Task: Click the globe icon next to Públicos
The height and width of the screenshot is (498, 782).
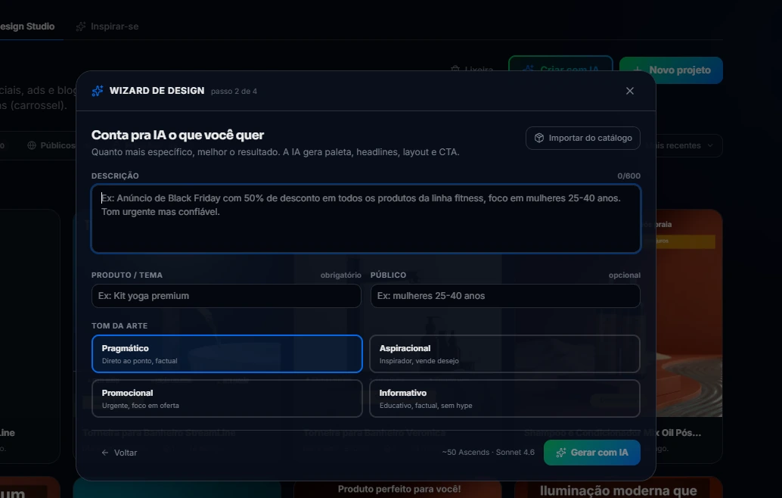Action: tap(32, 145)
